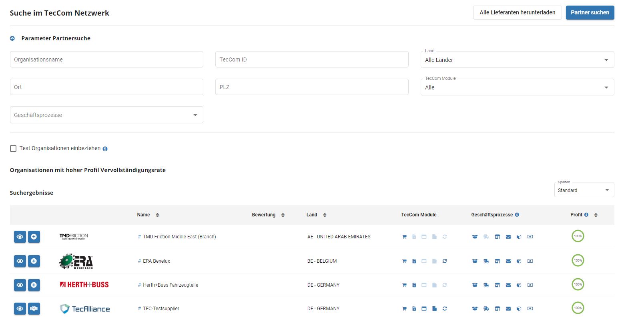
Task: Add Herth+Buss Fahrzeugteile via plus icon
Action: click(x=34, y=285)
